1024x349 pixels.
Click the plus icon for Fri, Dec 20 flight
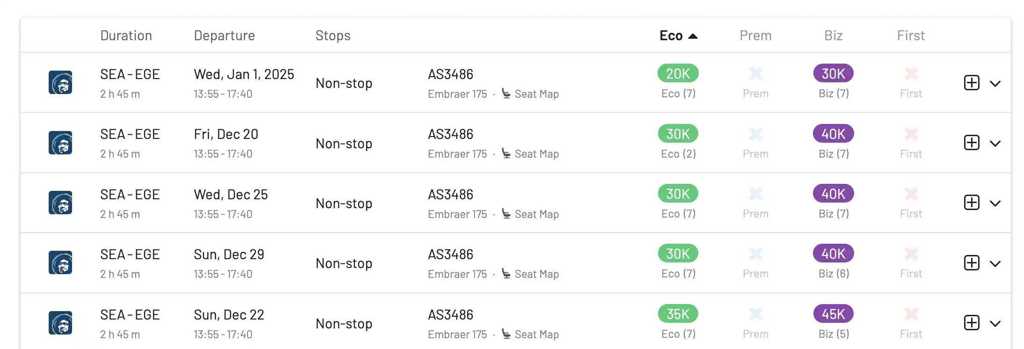tap(972, 143)
